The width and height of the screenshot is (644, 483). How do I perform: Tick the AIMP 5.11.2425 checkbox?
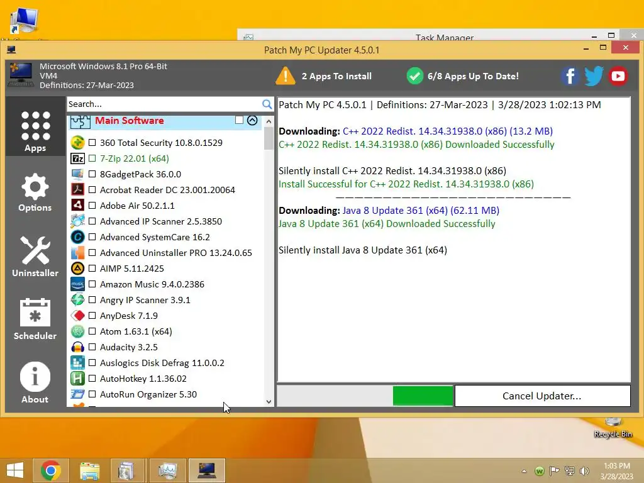92,268
